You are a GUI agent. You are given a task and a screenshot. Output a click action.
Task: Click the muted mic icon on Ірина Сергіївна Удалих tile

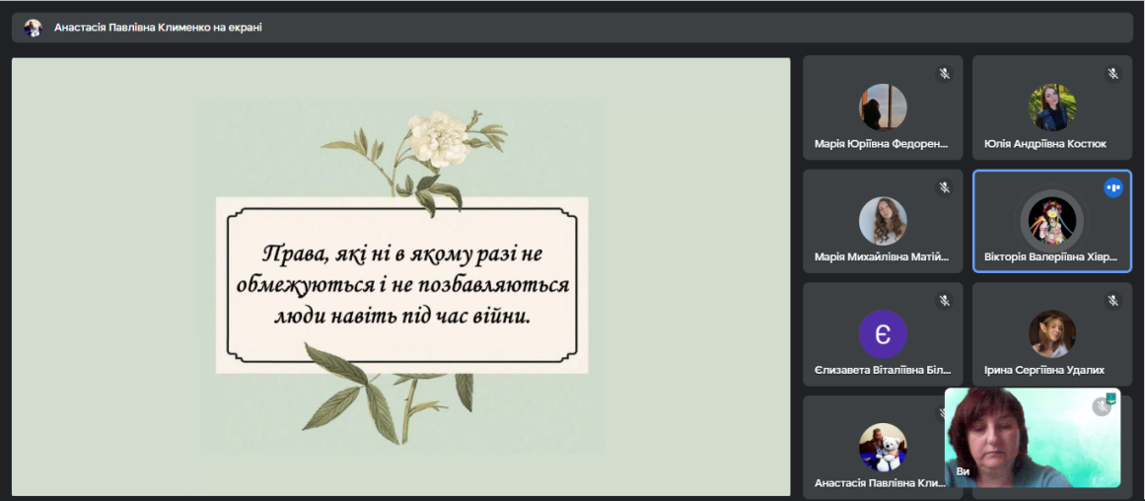[x=1112, y=301]
